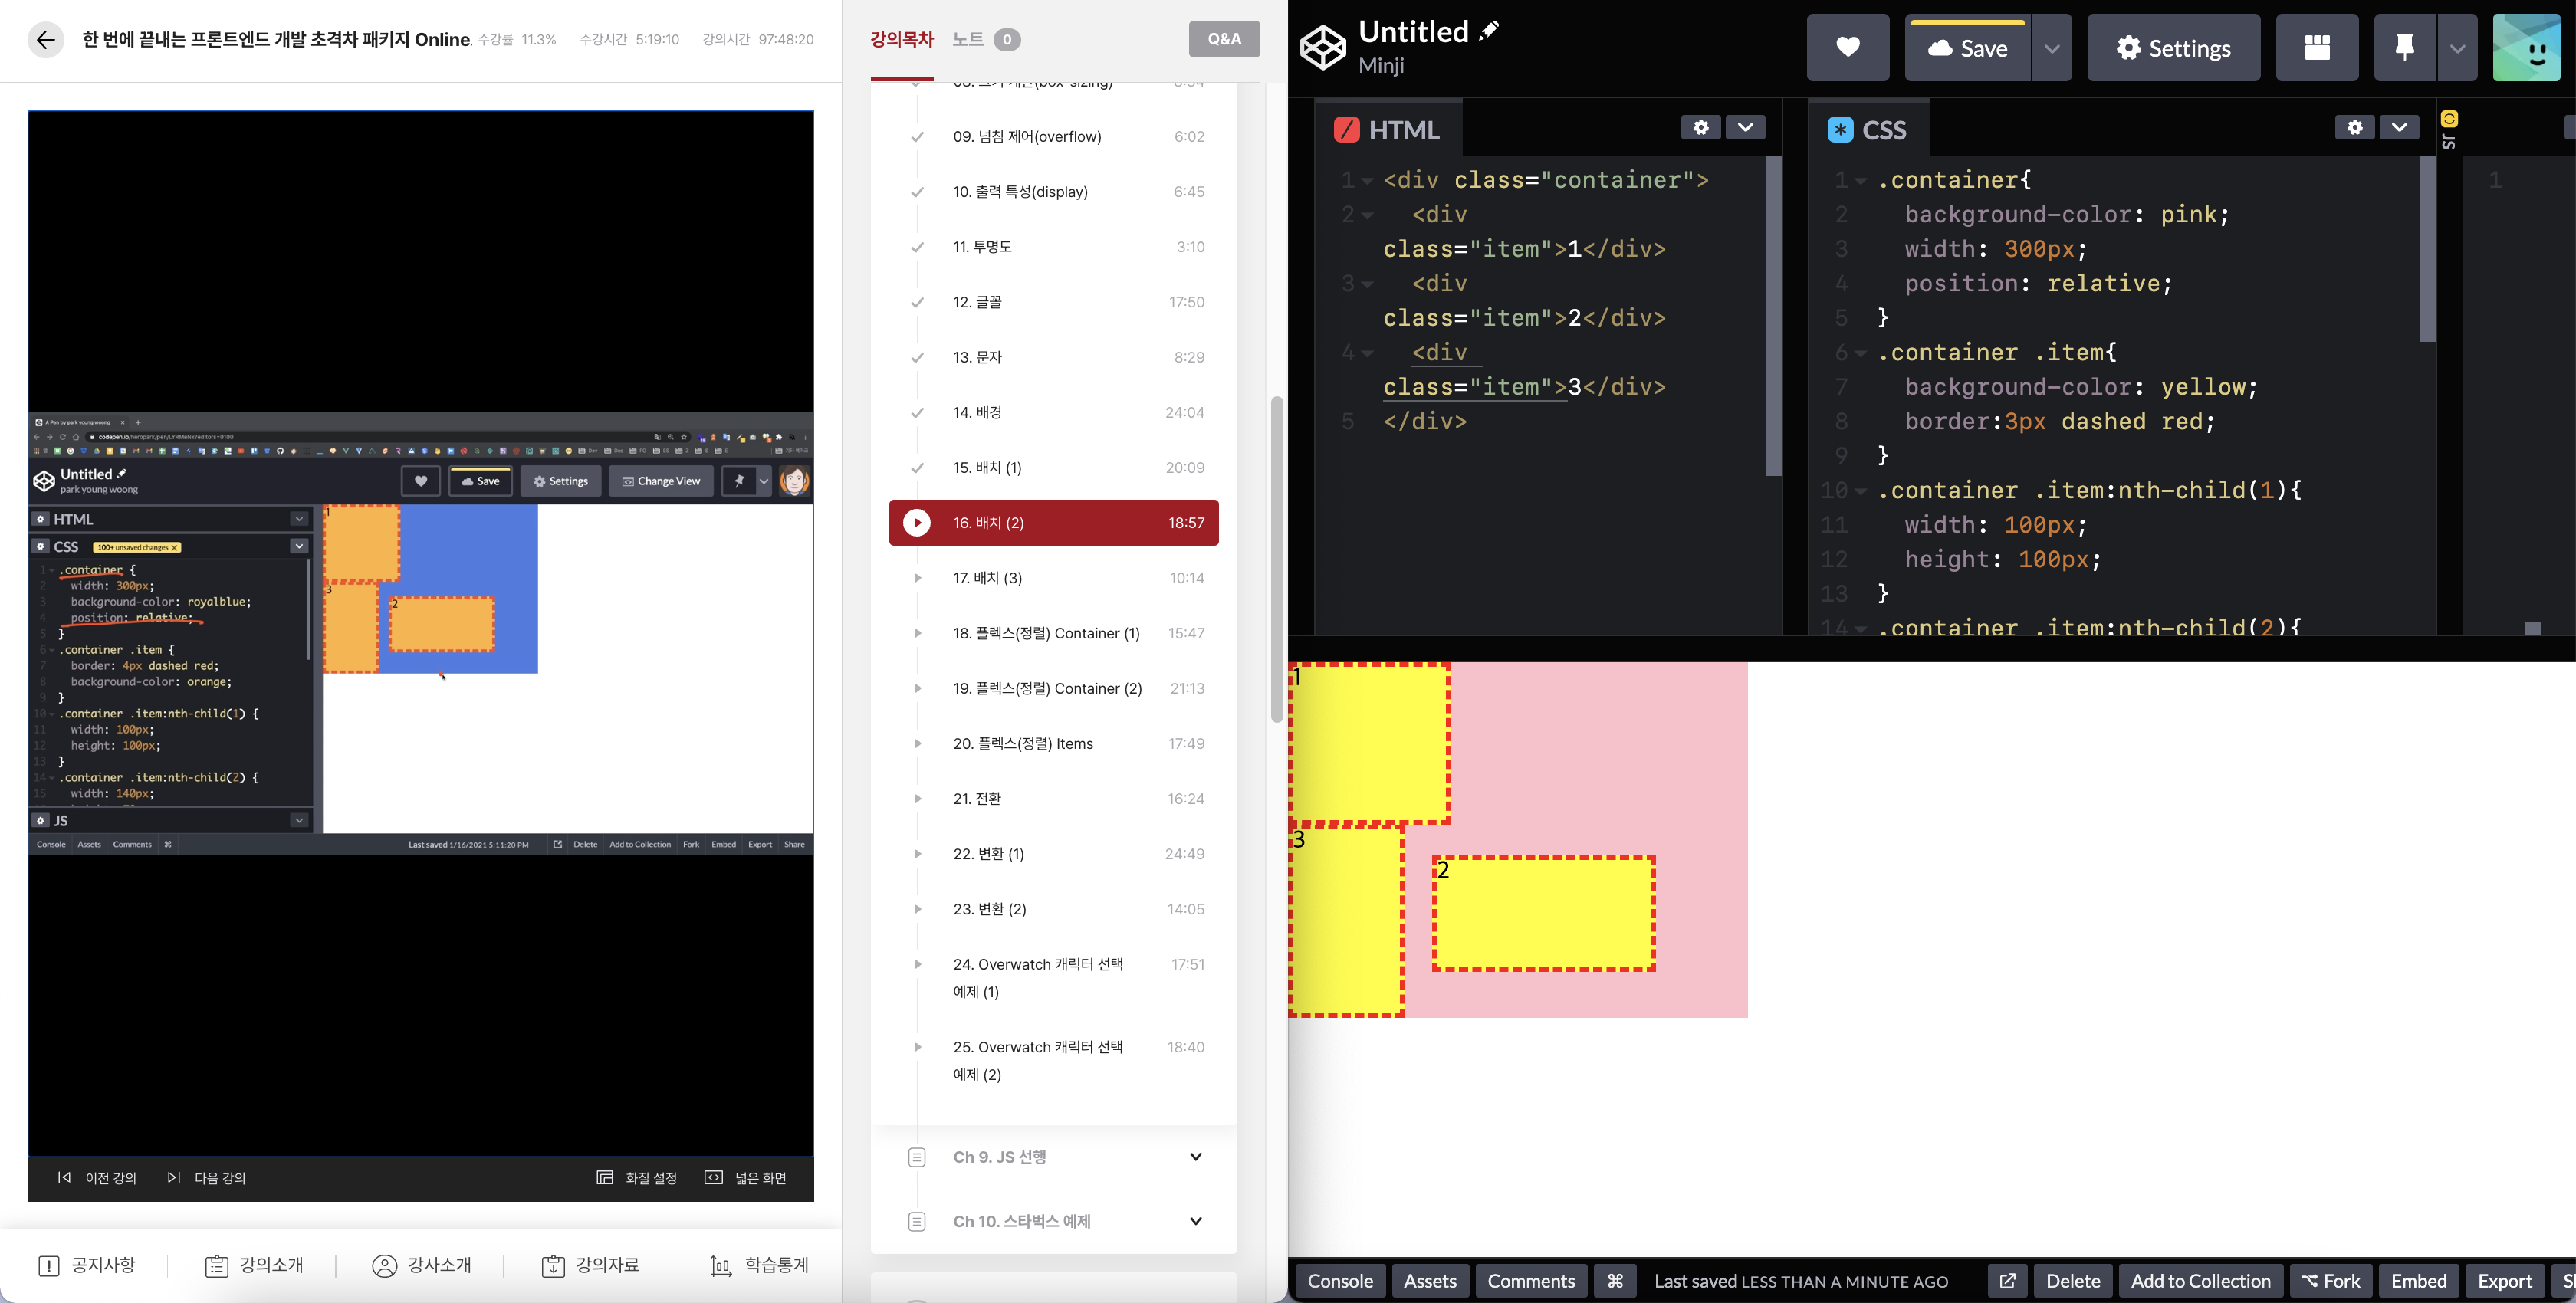The width and height of the screenshot is (2576, 1303).
Task: Click the heart (love pen) icon in the CodePen header
Action: tap(1847, 48)
